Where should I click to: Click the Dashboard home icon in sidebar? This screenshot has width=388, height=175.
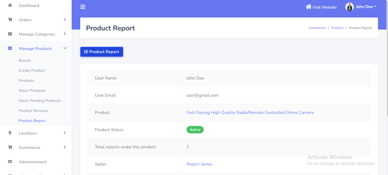point(10,5)
